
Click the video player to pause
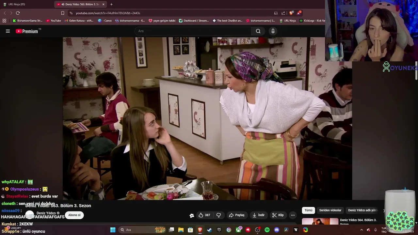207,118
